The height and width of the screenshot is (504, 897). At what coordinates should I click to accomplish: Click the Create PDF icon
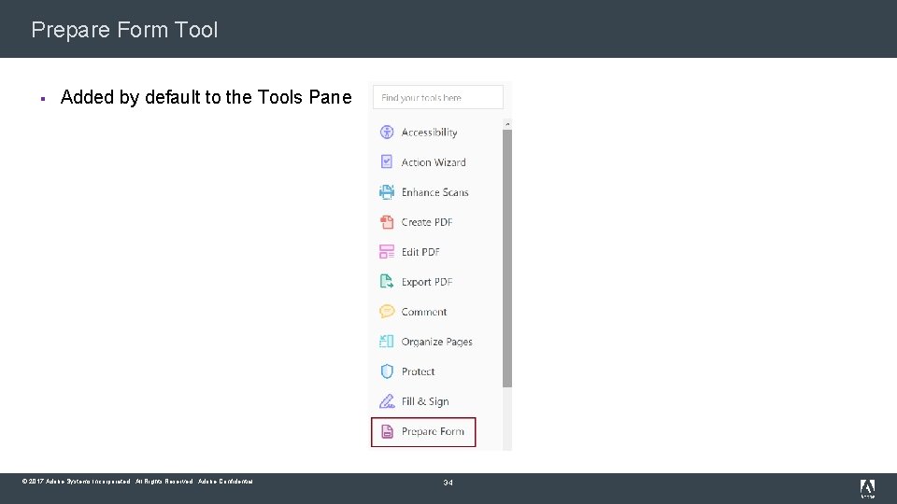coord(387,222)
